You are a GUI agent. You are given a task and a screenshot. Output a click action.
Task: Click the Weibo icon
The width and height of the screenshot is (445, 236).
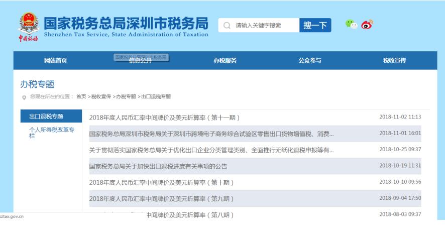[x=367, y=25]
